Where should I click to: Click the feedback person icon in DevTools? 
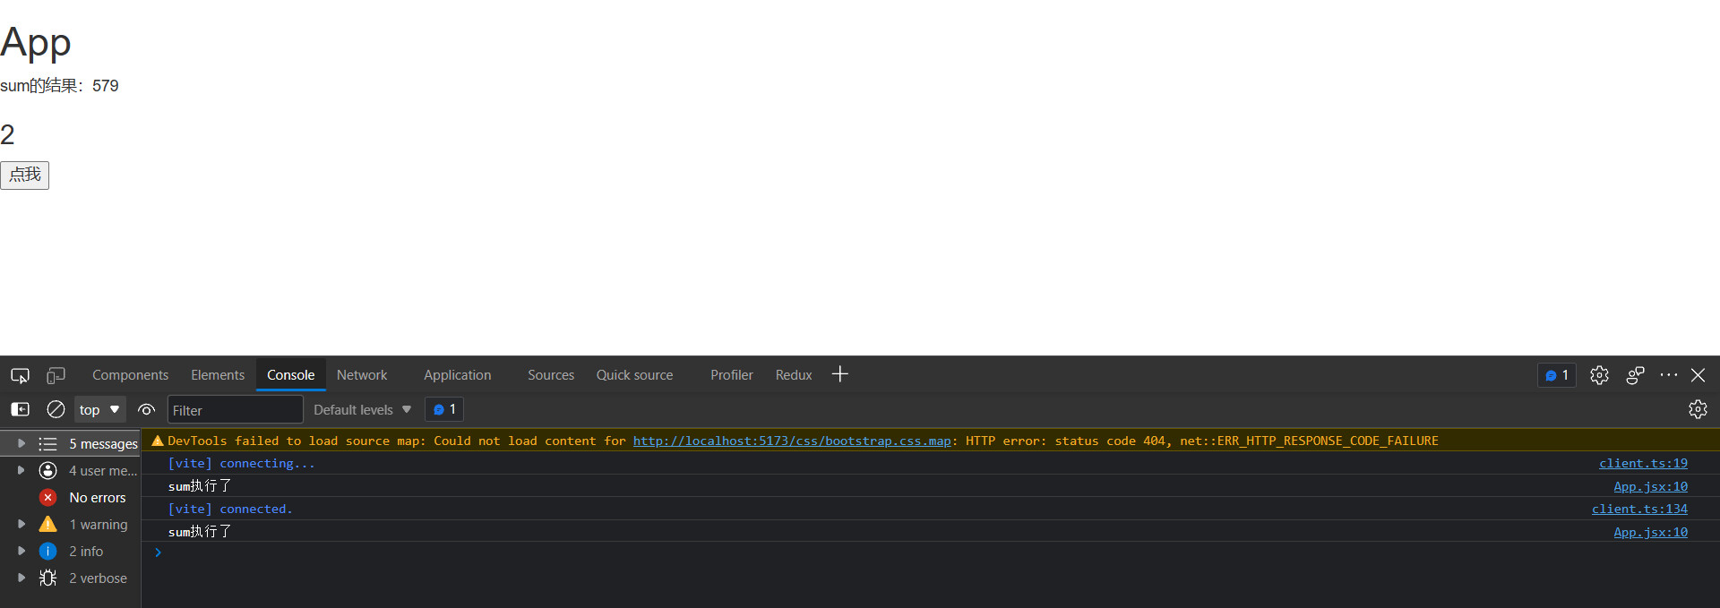tap(1635, 375)
